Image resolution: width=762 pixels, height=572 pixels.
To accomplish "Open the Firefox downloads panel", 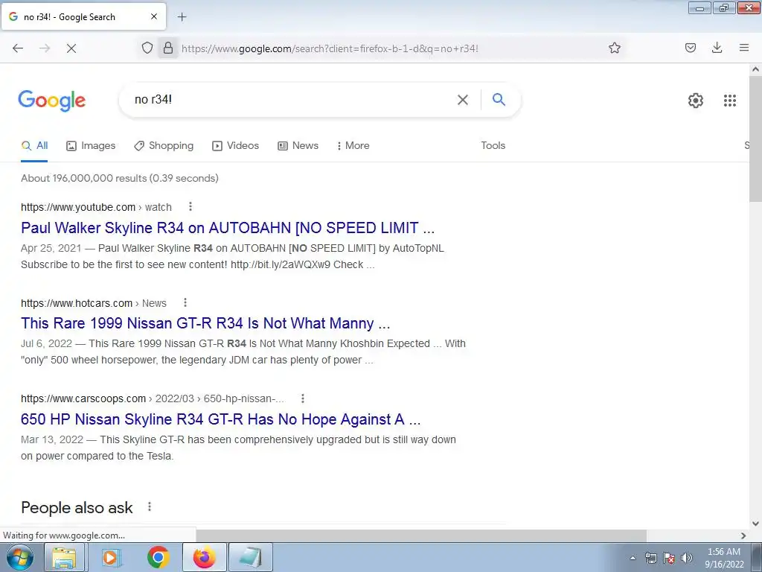I will tap(717, 48).
